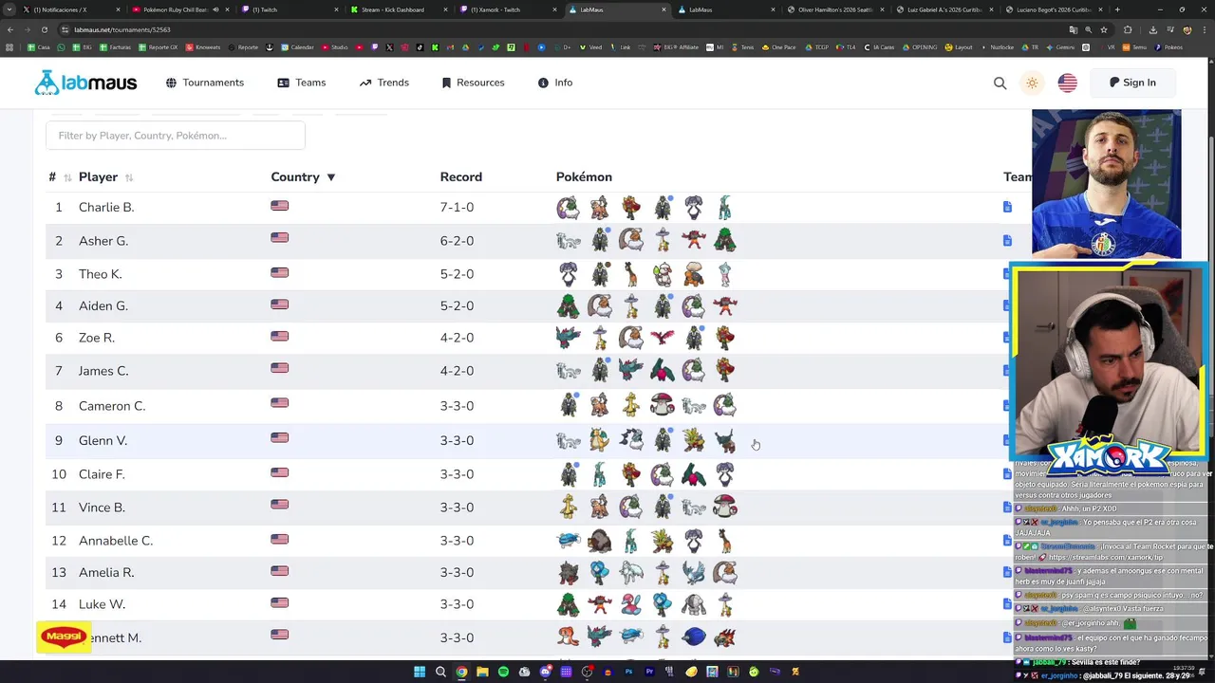Image resolution: width=1215 pixels, height=683 pixels.
Task: Open Spotify from the taskbar
Action: tap(503, 672)
